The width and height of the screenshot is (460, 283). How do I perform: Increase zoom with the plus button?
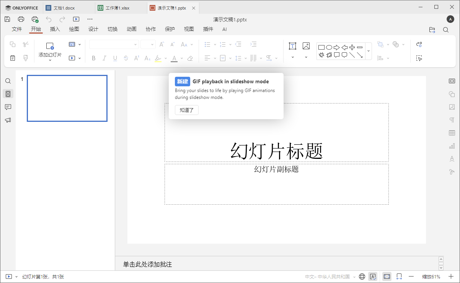[452, 276]
